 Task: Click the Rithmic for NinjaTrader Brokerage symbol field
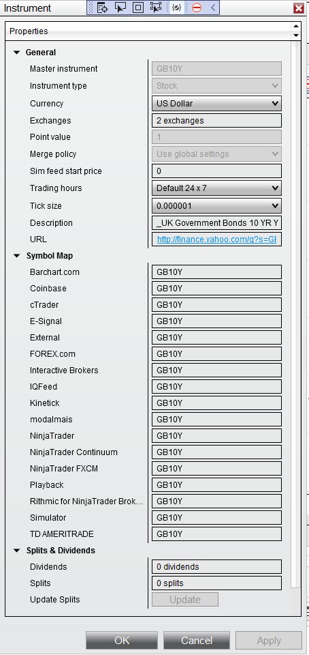coord(216,501)
